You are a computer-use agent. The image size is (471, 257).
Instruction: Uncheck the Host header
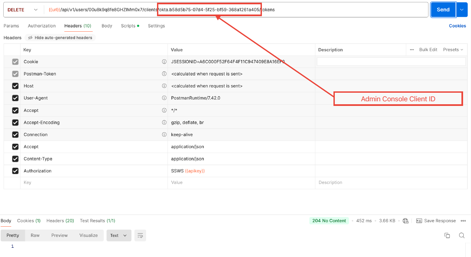[15, 86]
